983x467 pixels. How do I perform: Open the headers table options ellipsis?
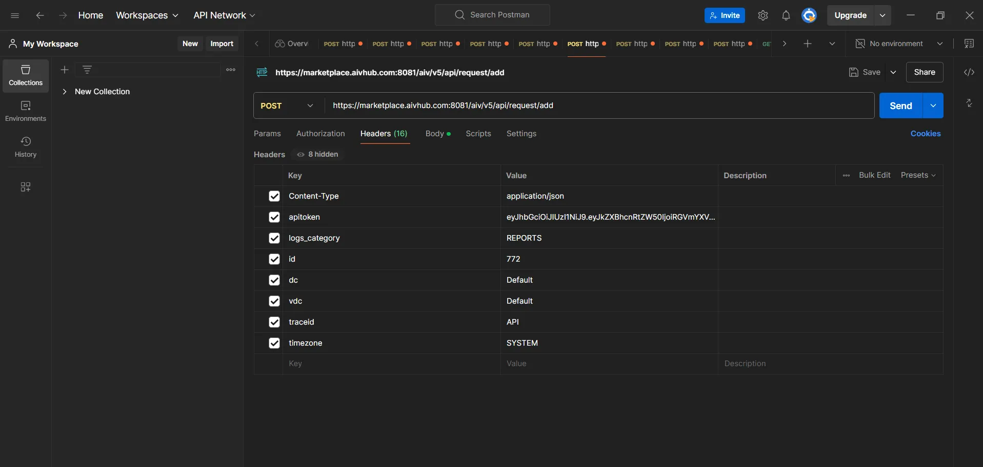pyautogui.click(x=846, y=175)
